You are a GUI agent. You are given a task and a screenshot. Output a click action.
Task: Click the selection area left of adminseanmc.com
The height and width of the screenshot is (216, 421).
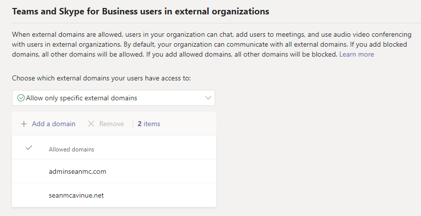(29, 172)
